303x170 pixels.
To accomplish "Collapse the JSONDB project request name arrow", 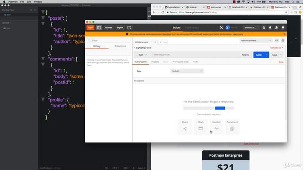I will [x=134, y=48].
